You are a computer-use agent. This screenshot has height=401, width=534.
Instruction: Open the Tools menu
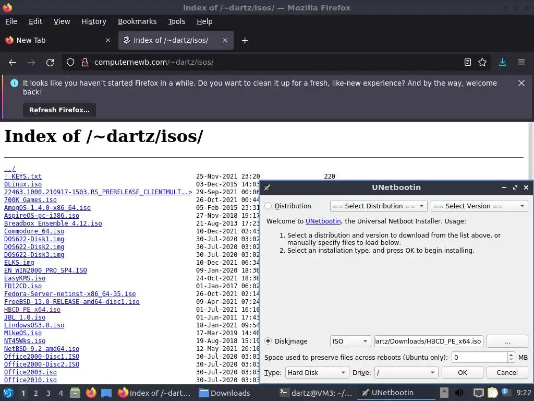click(x=176, y=21)
